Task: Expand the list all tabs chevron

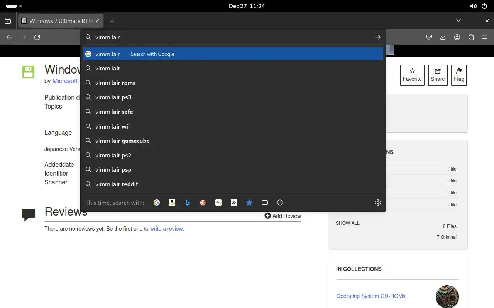Action: click(458, 21)
